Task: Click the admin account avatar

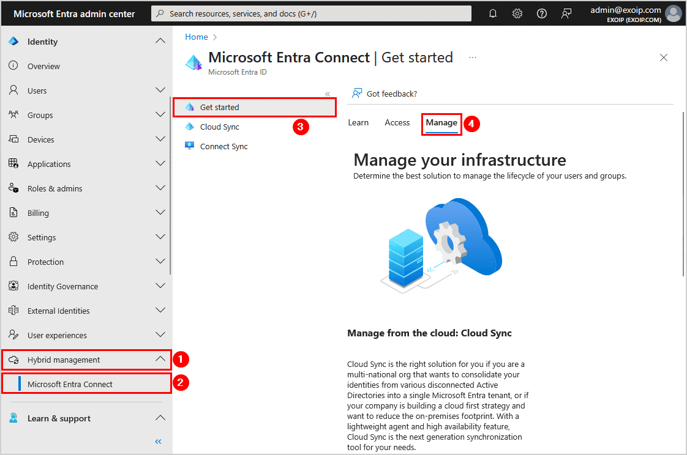Action: (673, 13)
